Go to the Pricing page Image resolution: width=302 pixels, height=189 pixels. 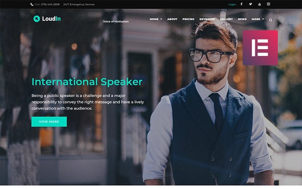(x=188, y=19)
